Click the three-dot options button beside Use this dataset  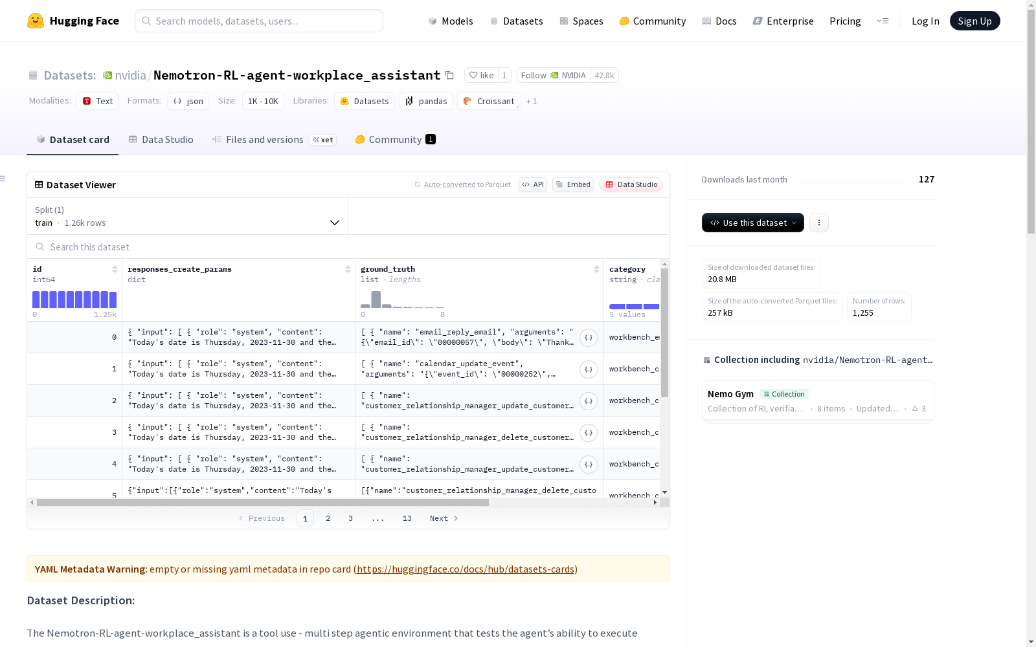point(819,223)
